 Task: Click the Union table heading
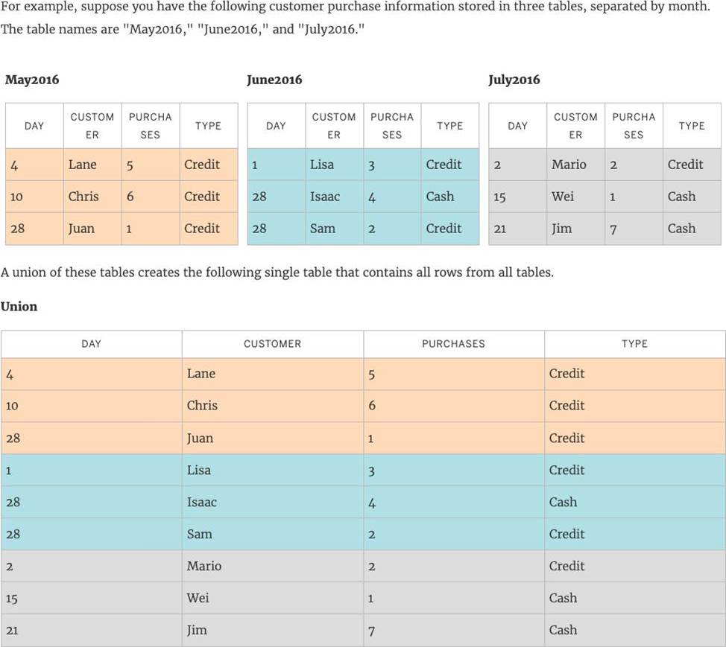click(x=19, y=306)
